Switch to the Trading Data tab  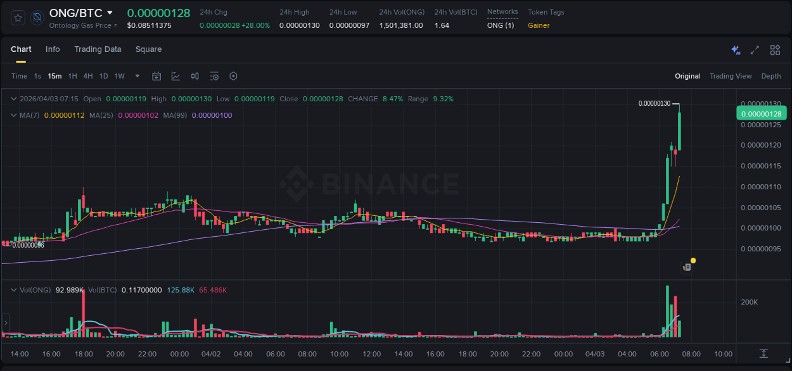[x=98, y=49]
